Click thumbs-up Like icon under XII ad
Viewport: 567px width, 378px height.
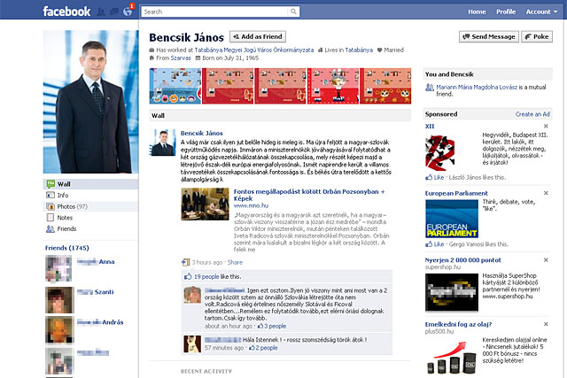point(429,177)
